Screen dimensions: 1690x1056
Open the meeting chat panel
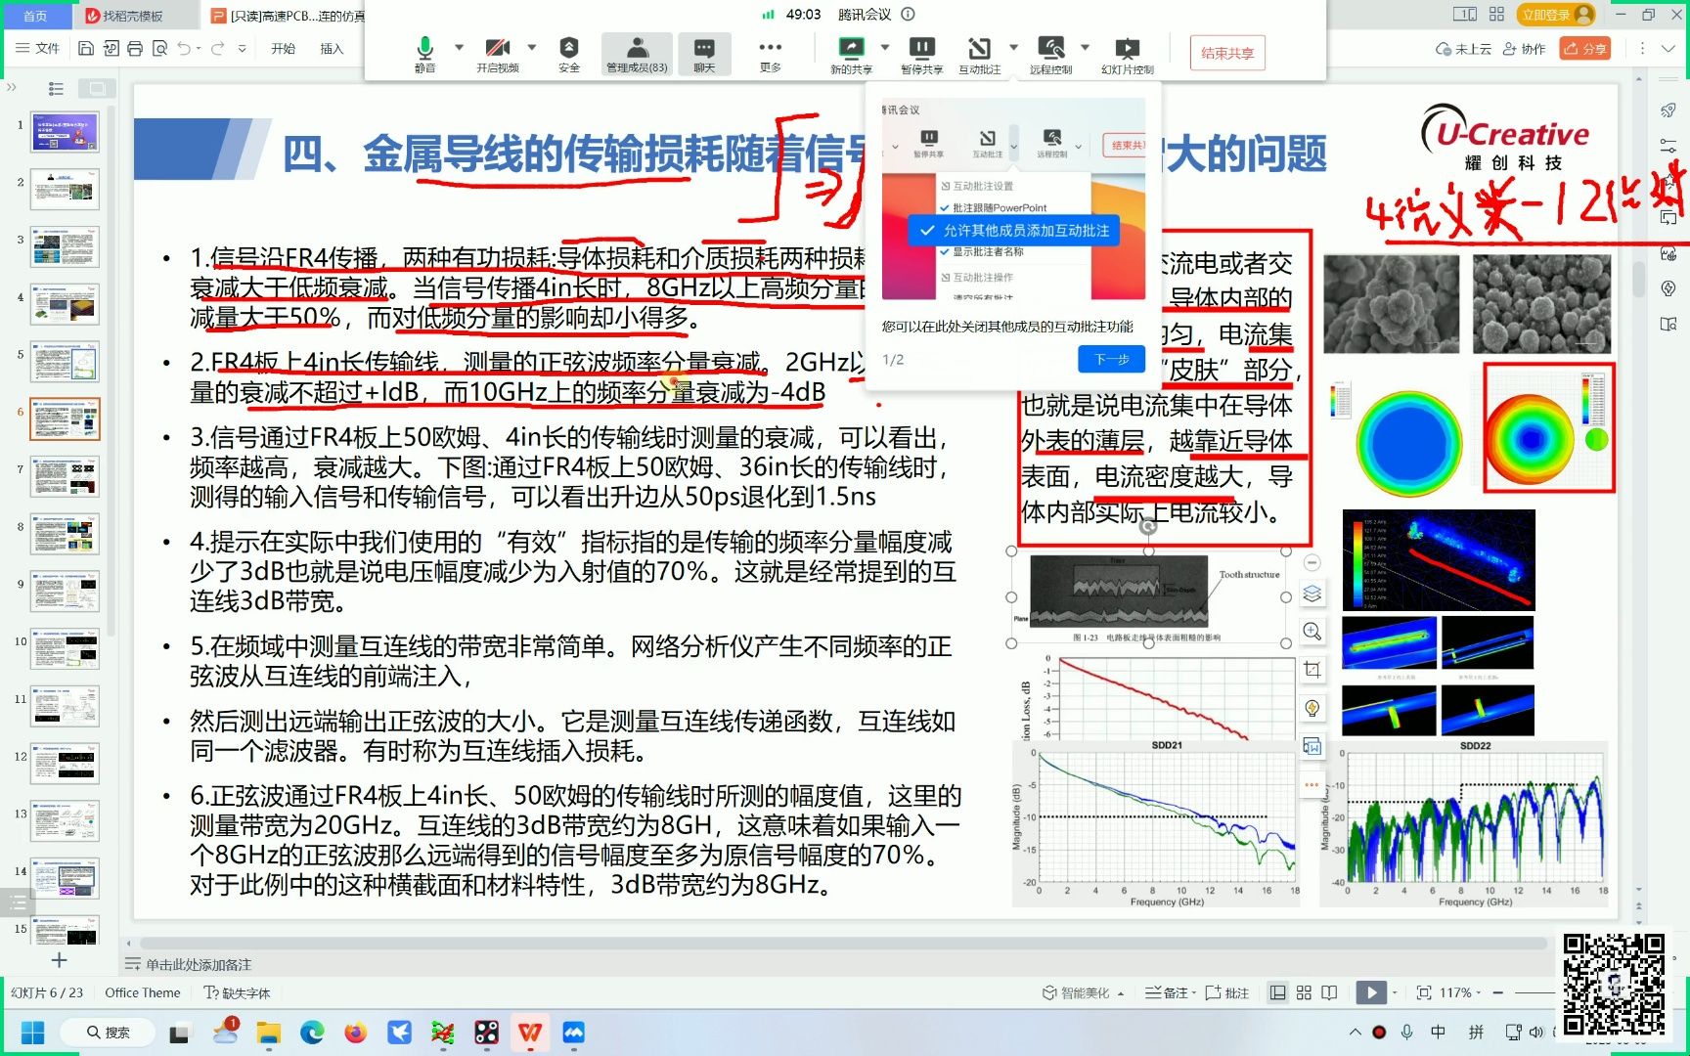[x=704, y=47]
